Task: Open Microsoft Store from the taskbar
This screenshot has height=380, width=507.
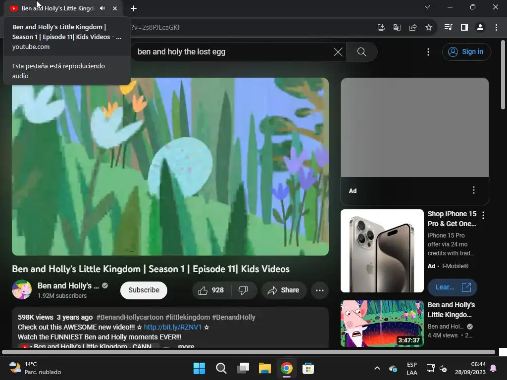Action: point(308,368)
